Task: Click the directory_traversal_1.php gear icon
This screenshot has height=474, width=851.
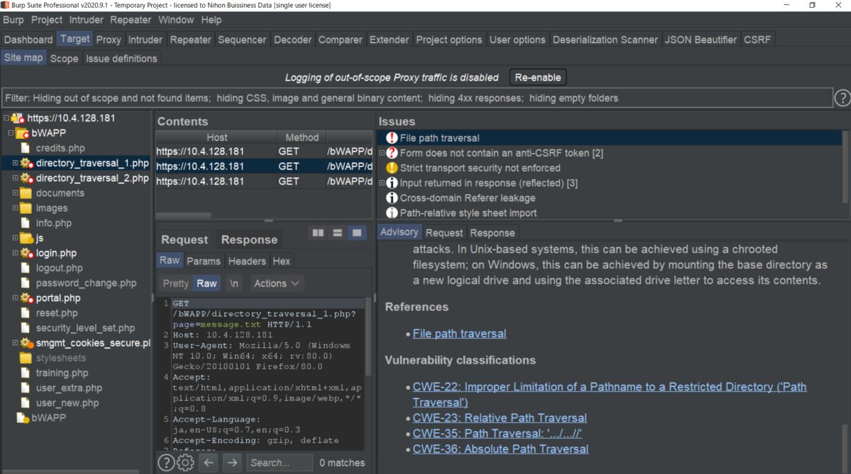Action: point(27,163)
